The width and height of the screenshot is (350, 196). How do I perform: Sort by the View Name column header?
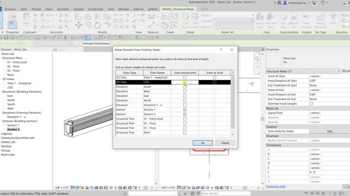pos(157,72)
